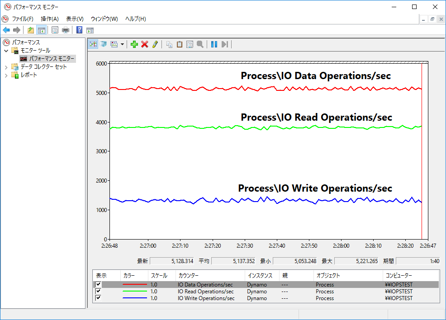The height and width of the screenshot is (320, 446).
Task: Uncheck IO Data Operations/sec display checkbox
Action: 99,284
